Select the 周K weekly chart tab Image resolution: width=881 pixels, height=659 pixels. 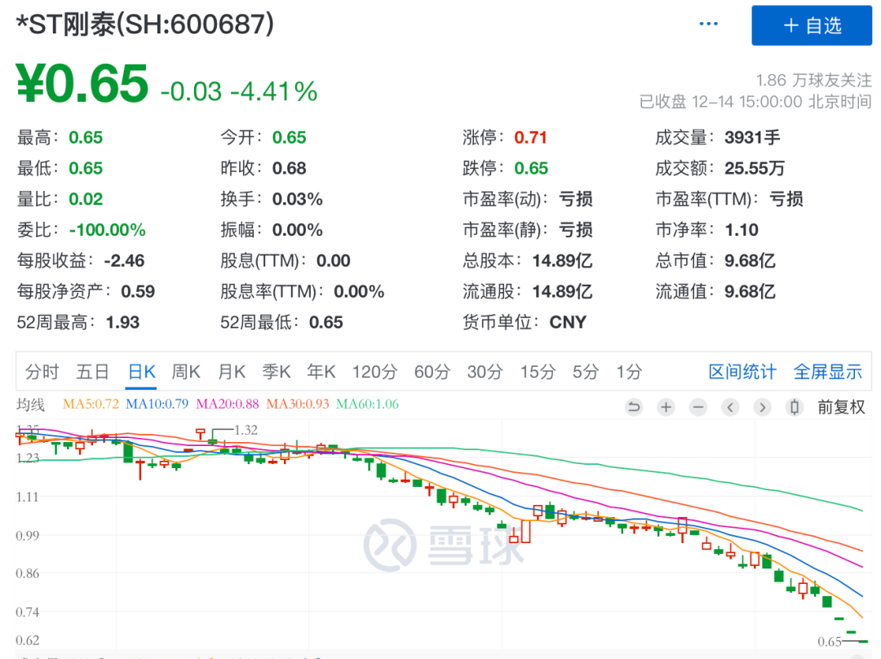[x=186, y=372]
